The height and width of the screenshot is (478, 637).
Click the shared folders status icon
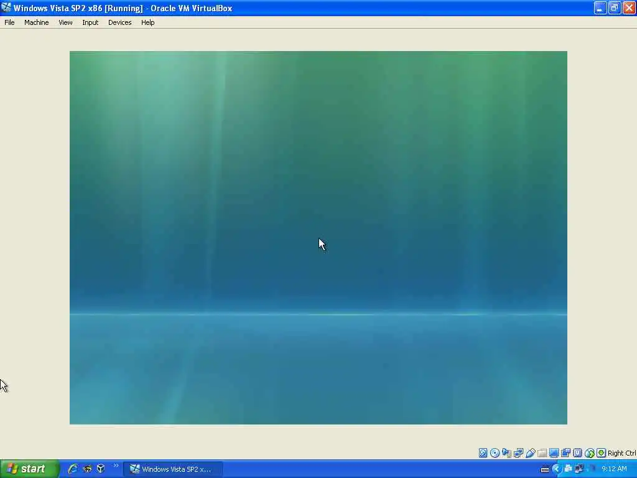[x=542, y=453]
